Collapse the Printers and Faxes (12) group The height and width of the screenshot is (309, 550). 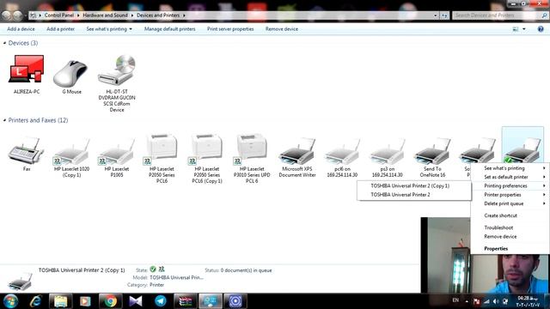4,120
